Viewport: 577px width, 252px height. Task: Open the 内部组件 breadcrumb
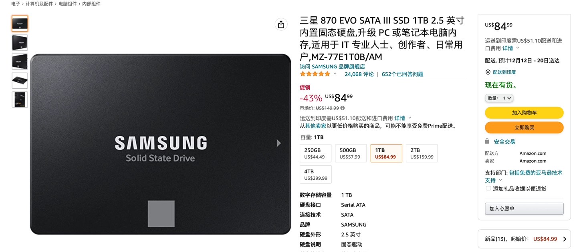pyautogui.click(x=91, y=4)
